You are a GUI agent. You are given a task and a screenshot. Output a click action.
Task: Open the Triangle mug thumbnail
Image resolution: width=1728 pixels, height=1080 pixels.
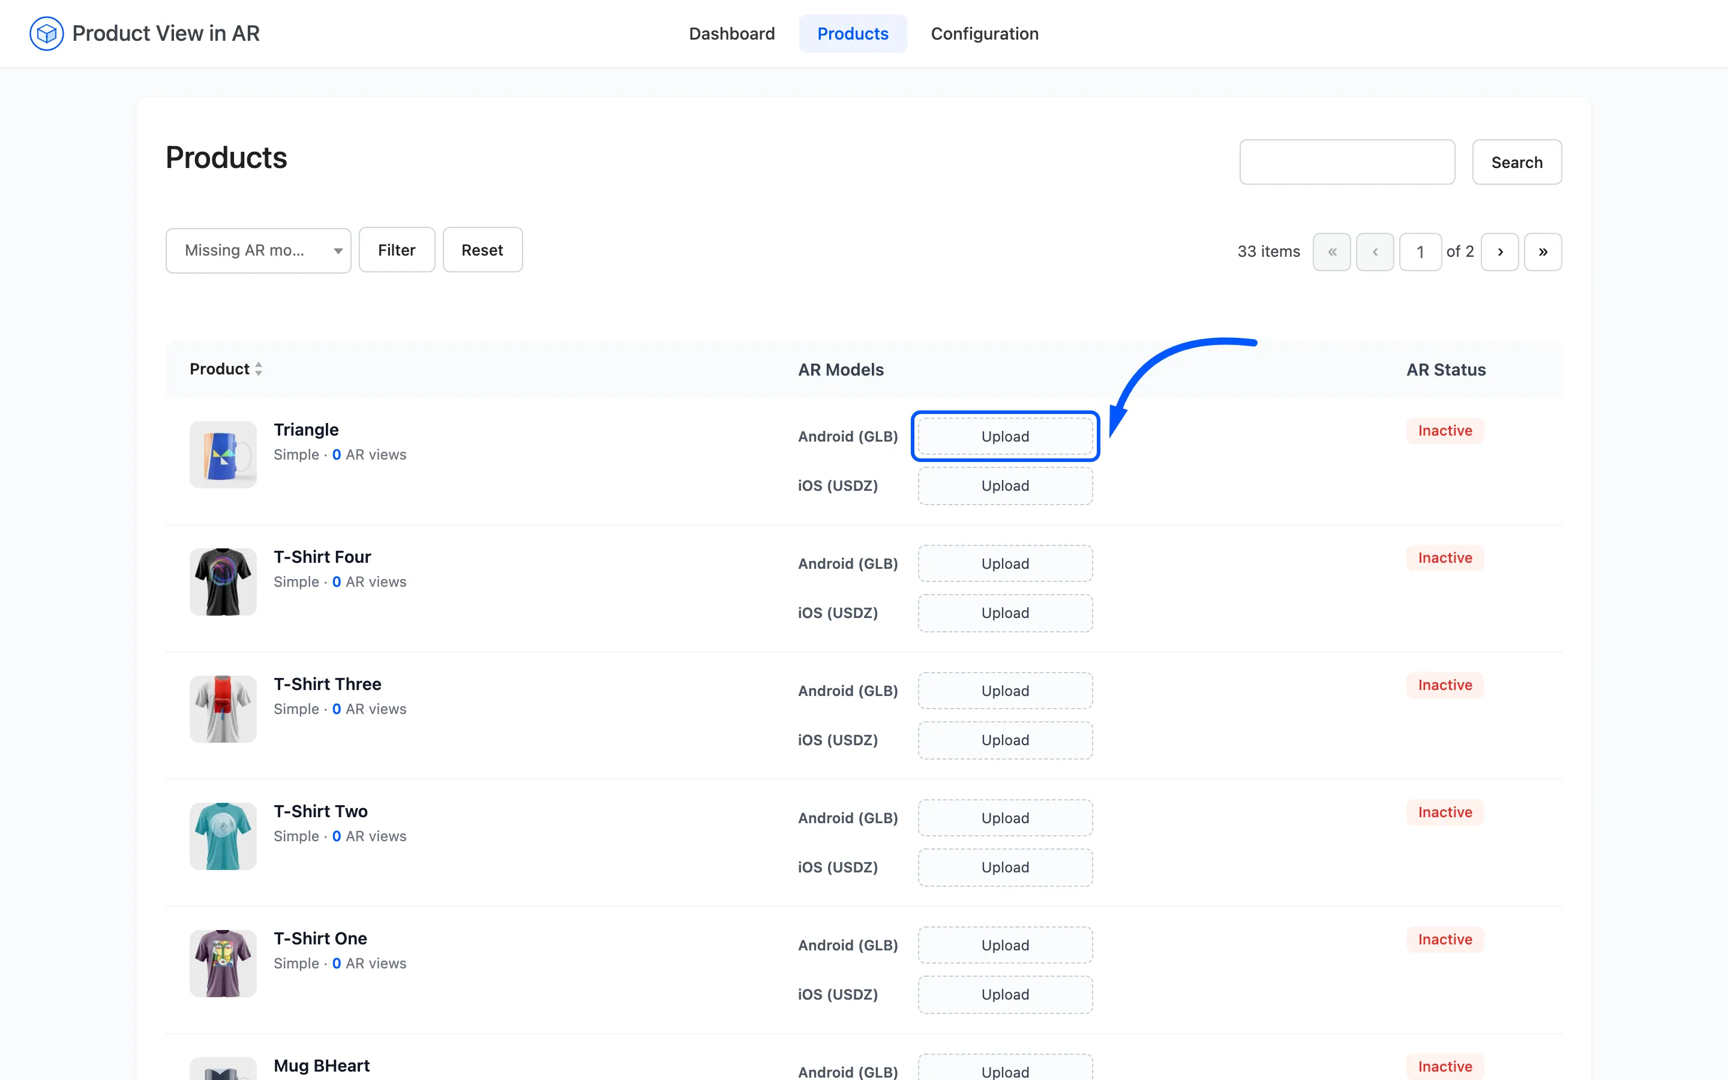pos(223,454)
